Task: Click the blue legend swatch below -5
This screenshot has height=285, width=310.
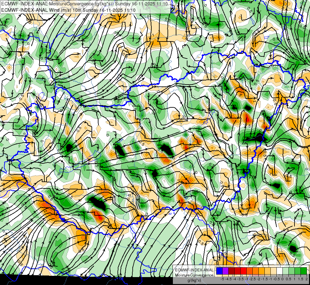Action: point(219,271)
